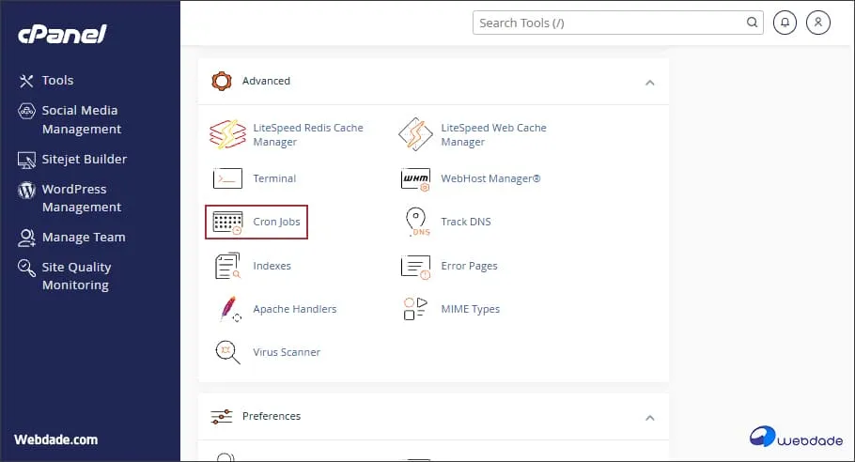Image resolution: width=855 pixels, height=462 pixels.
Task: Click the Error Pages icon
Action: (x=415, y=267)
